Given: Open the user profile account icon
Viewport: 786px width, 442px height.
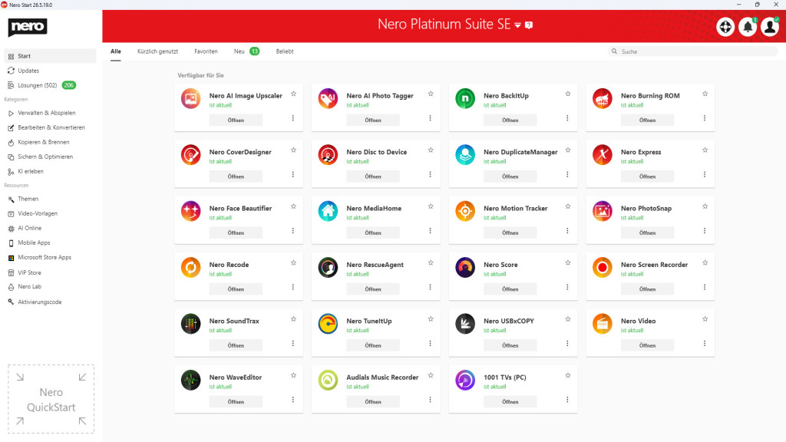Looking at the screenshot, I should pyautogui.click(x=770, y=26).
